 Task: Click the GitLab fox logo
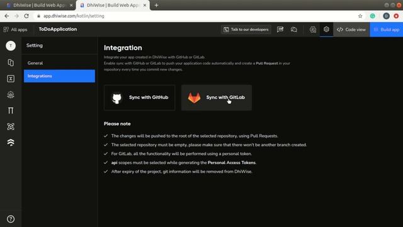coord(194,98)
